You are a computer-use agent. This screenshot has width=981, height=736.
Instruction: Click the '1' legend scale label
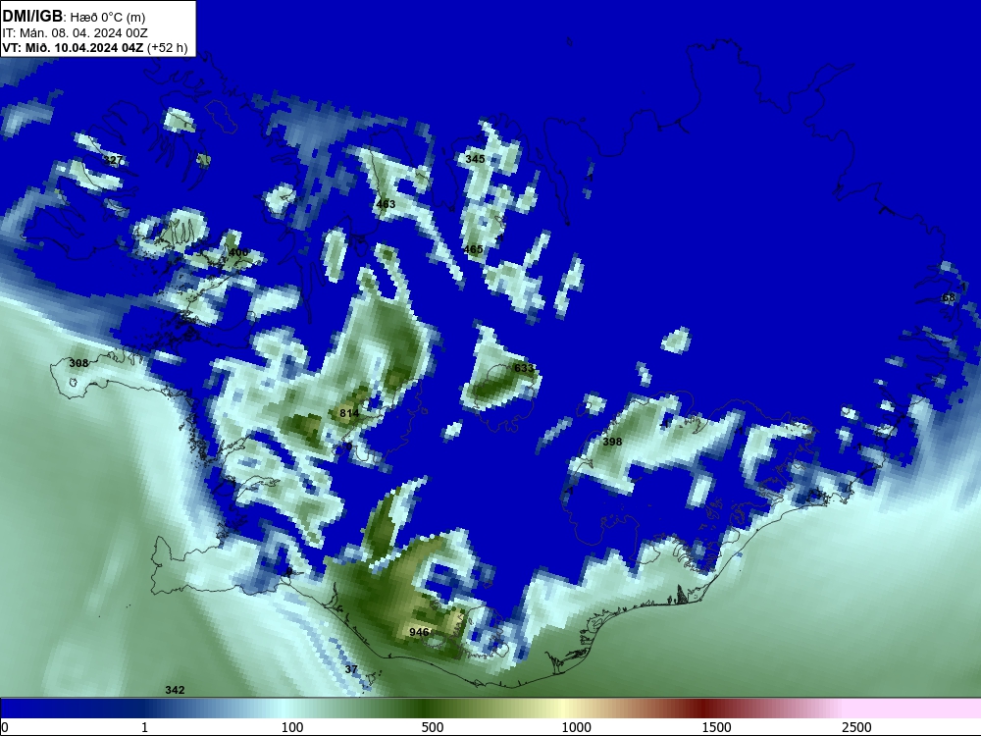[x=144, y=727]
